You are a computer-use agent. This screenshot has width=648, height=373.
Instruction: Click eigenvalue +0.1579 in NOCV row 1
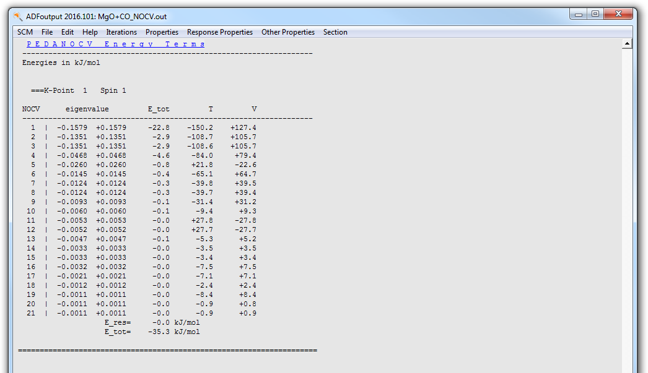(x=111, y=128)
